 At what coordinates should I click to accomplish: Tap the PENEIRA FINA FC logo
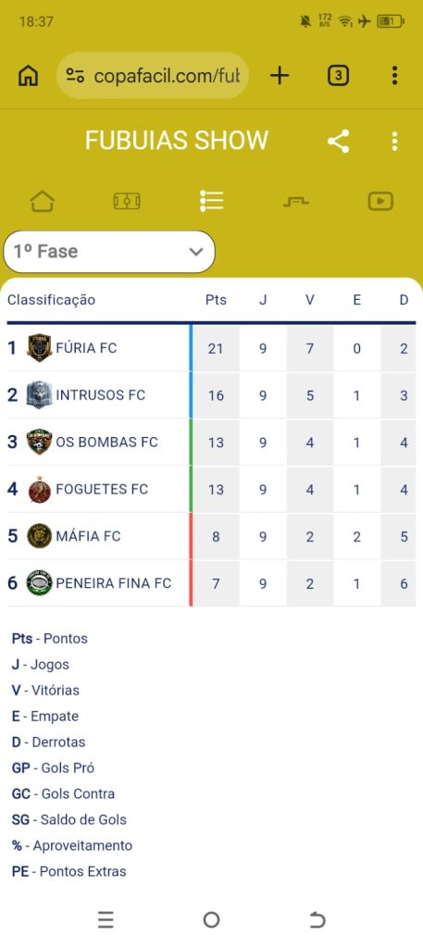[39, 583]
